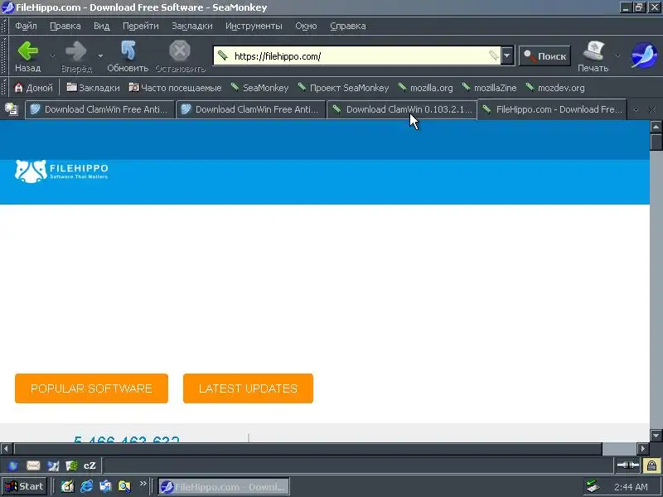This screenshot has height=497, width=663.
Task: Click the POPULAR SOFTWARE button
Action: (x=91, y=388)
